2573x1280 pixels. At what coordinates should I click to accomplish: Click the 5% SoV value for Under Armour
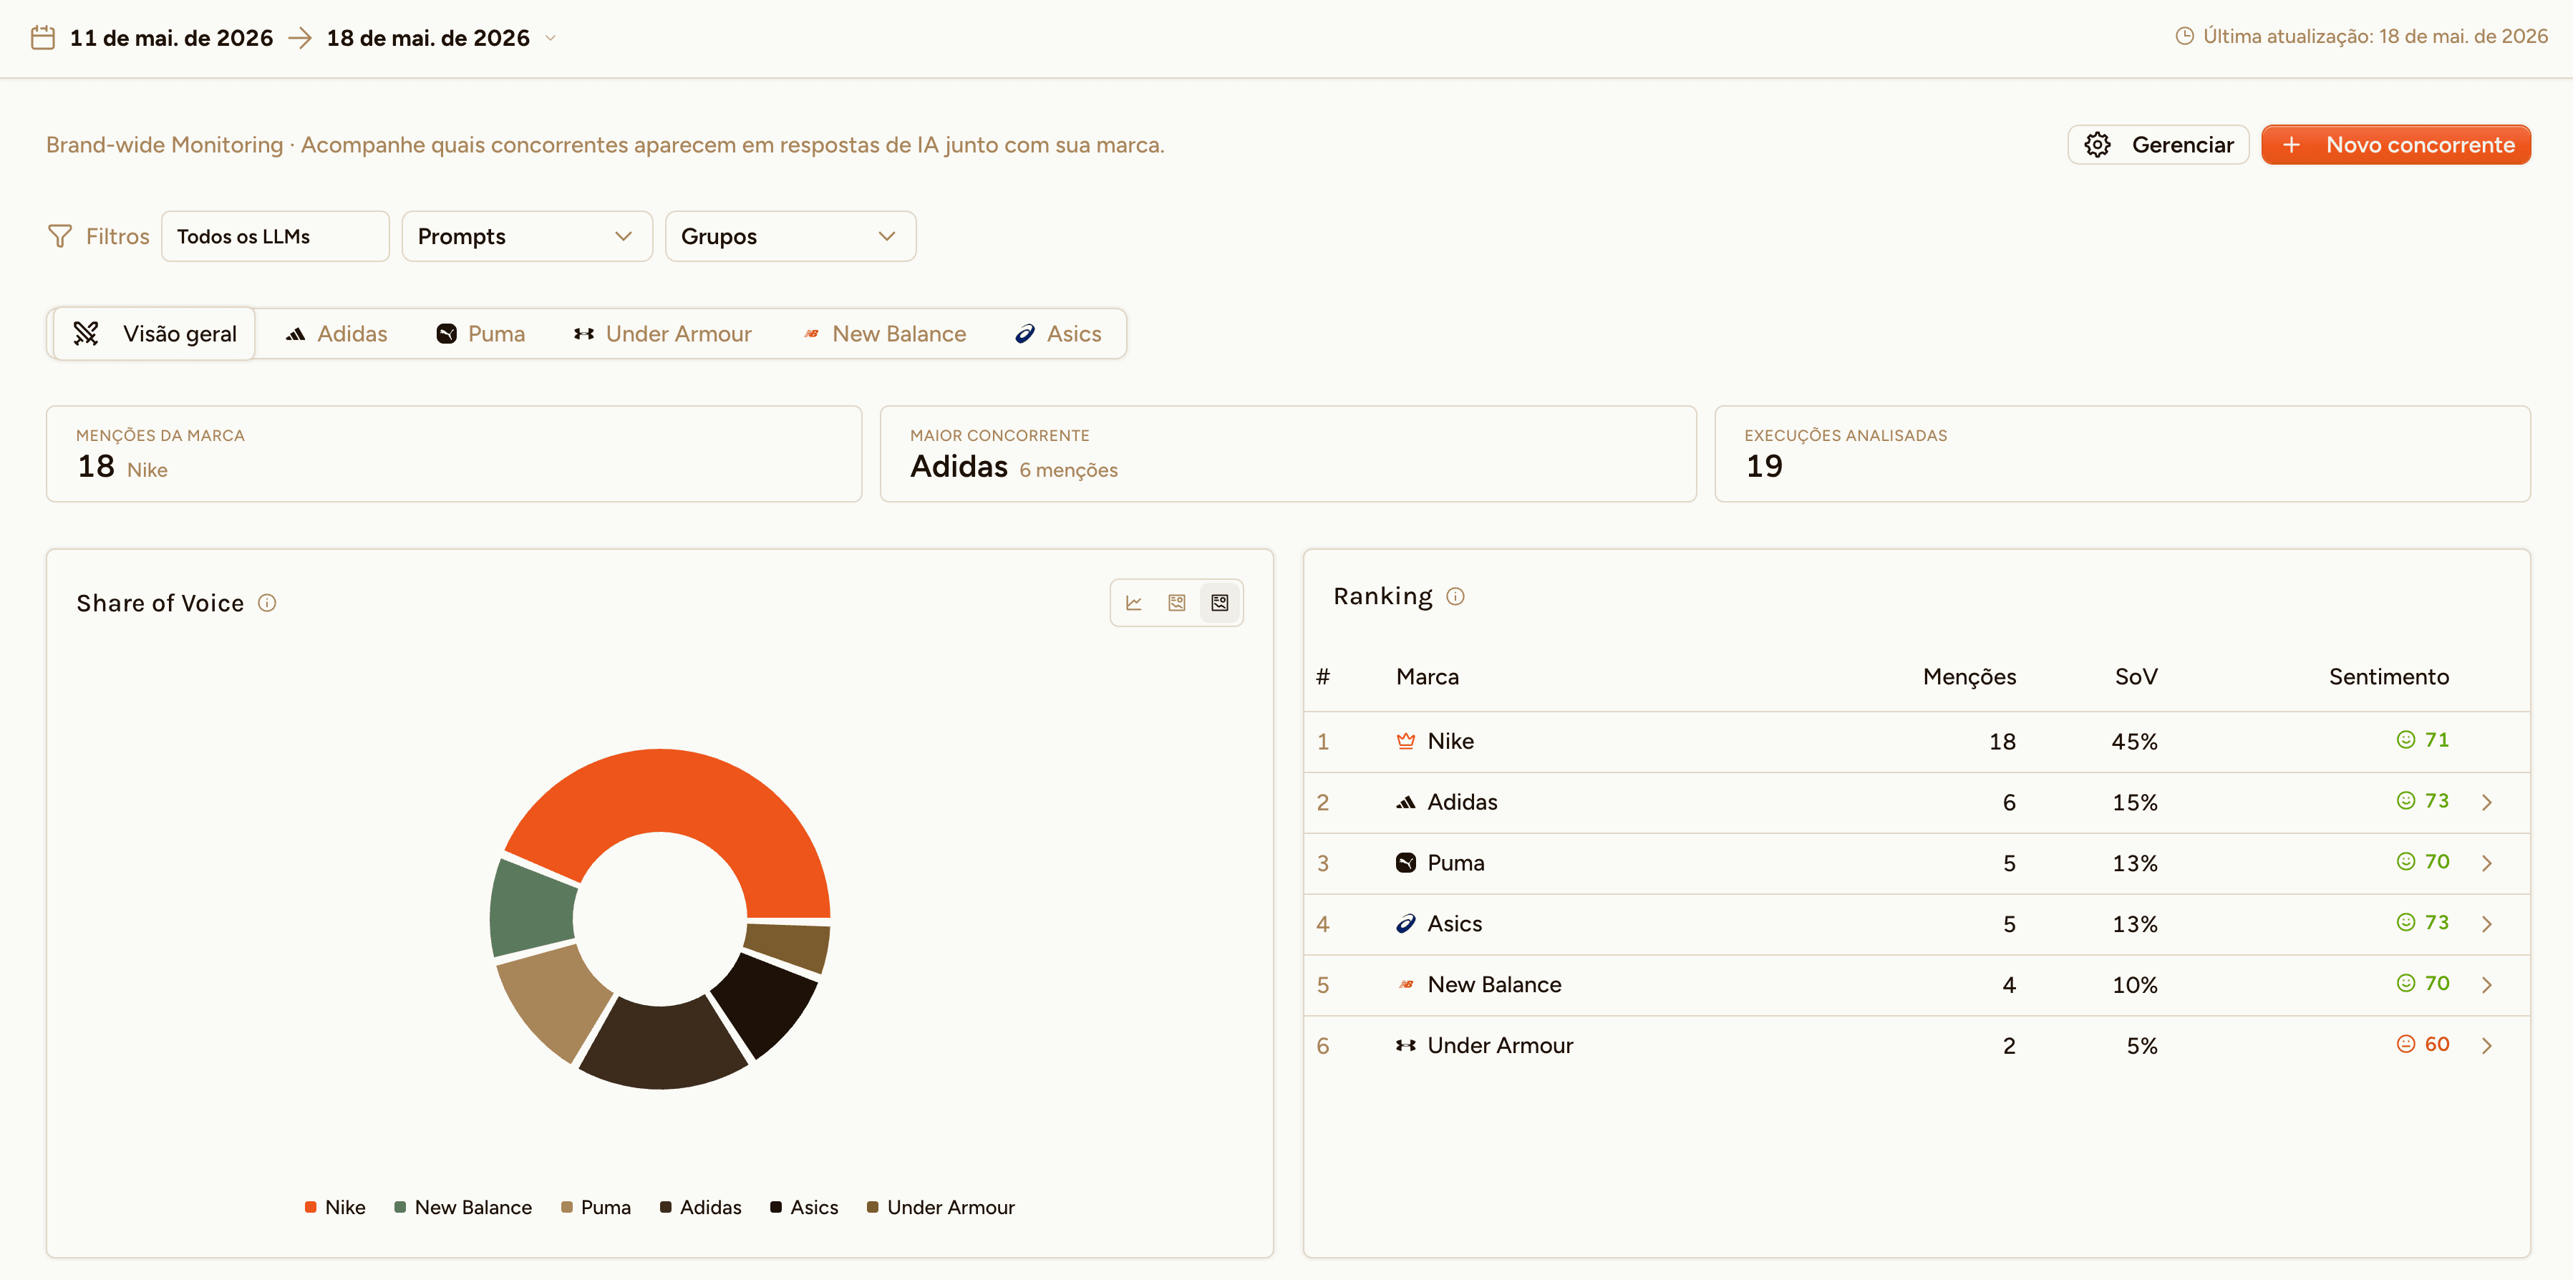point(2141,1047)
